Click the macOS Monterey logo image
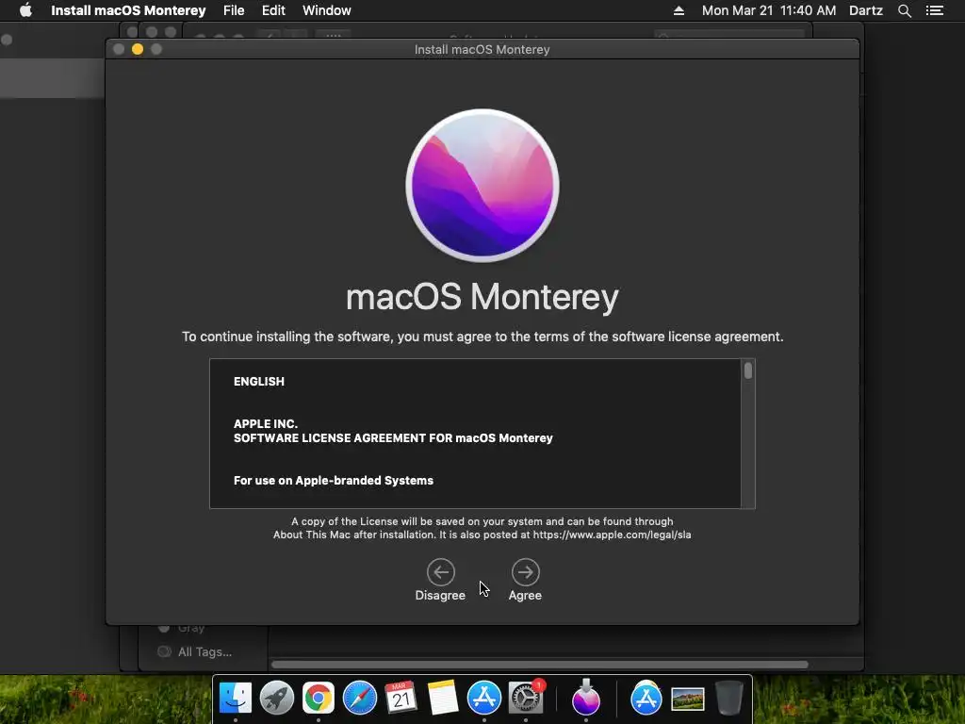Viewport: 965px width, 724px height. point(482,186)
